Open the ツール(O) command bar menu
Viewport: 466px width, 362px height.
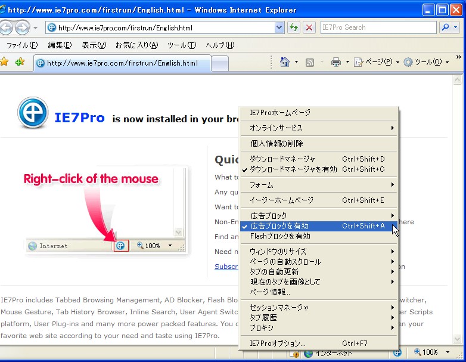426,62
